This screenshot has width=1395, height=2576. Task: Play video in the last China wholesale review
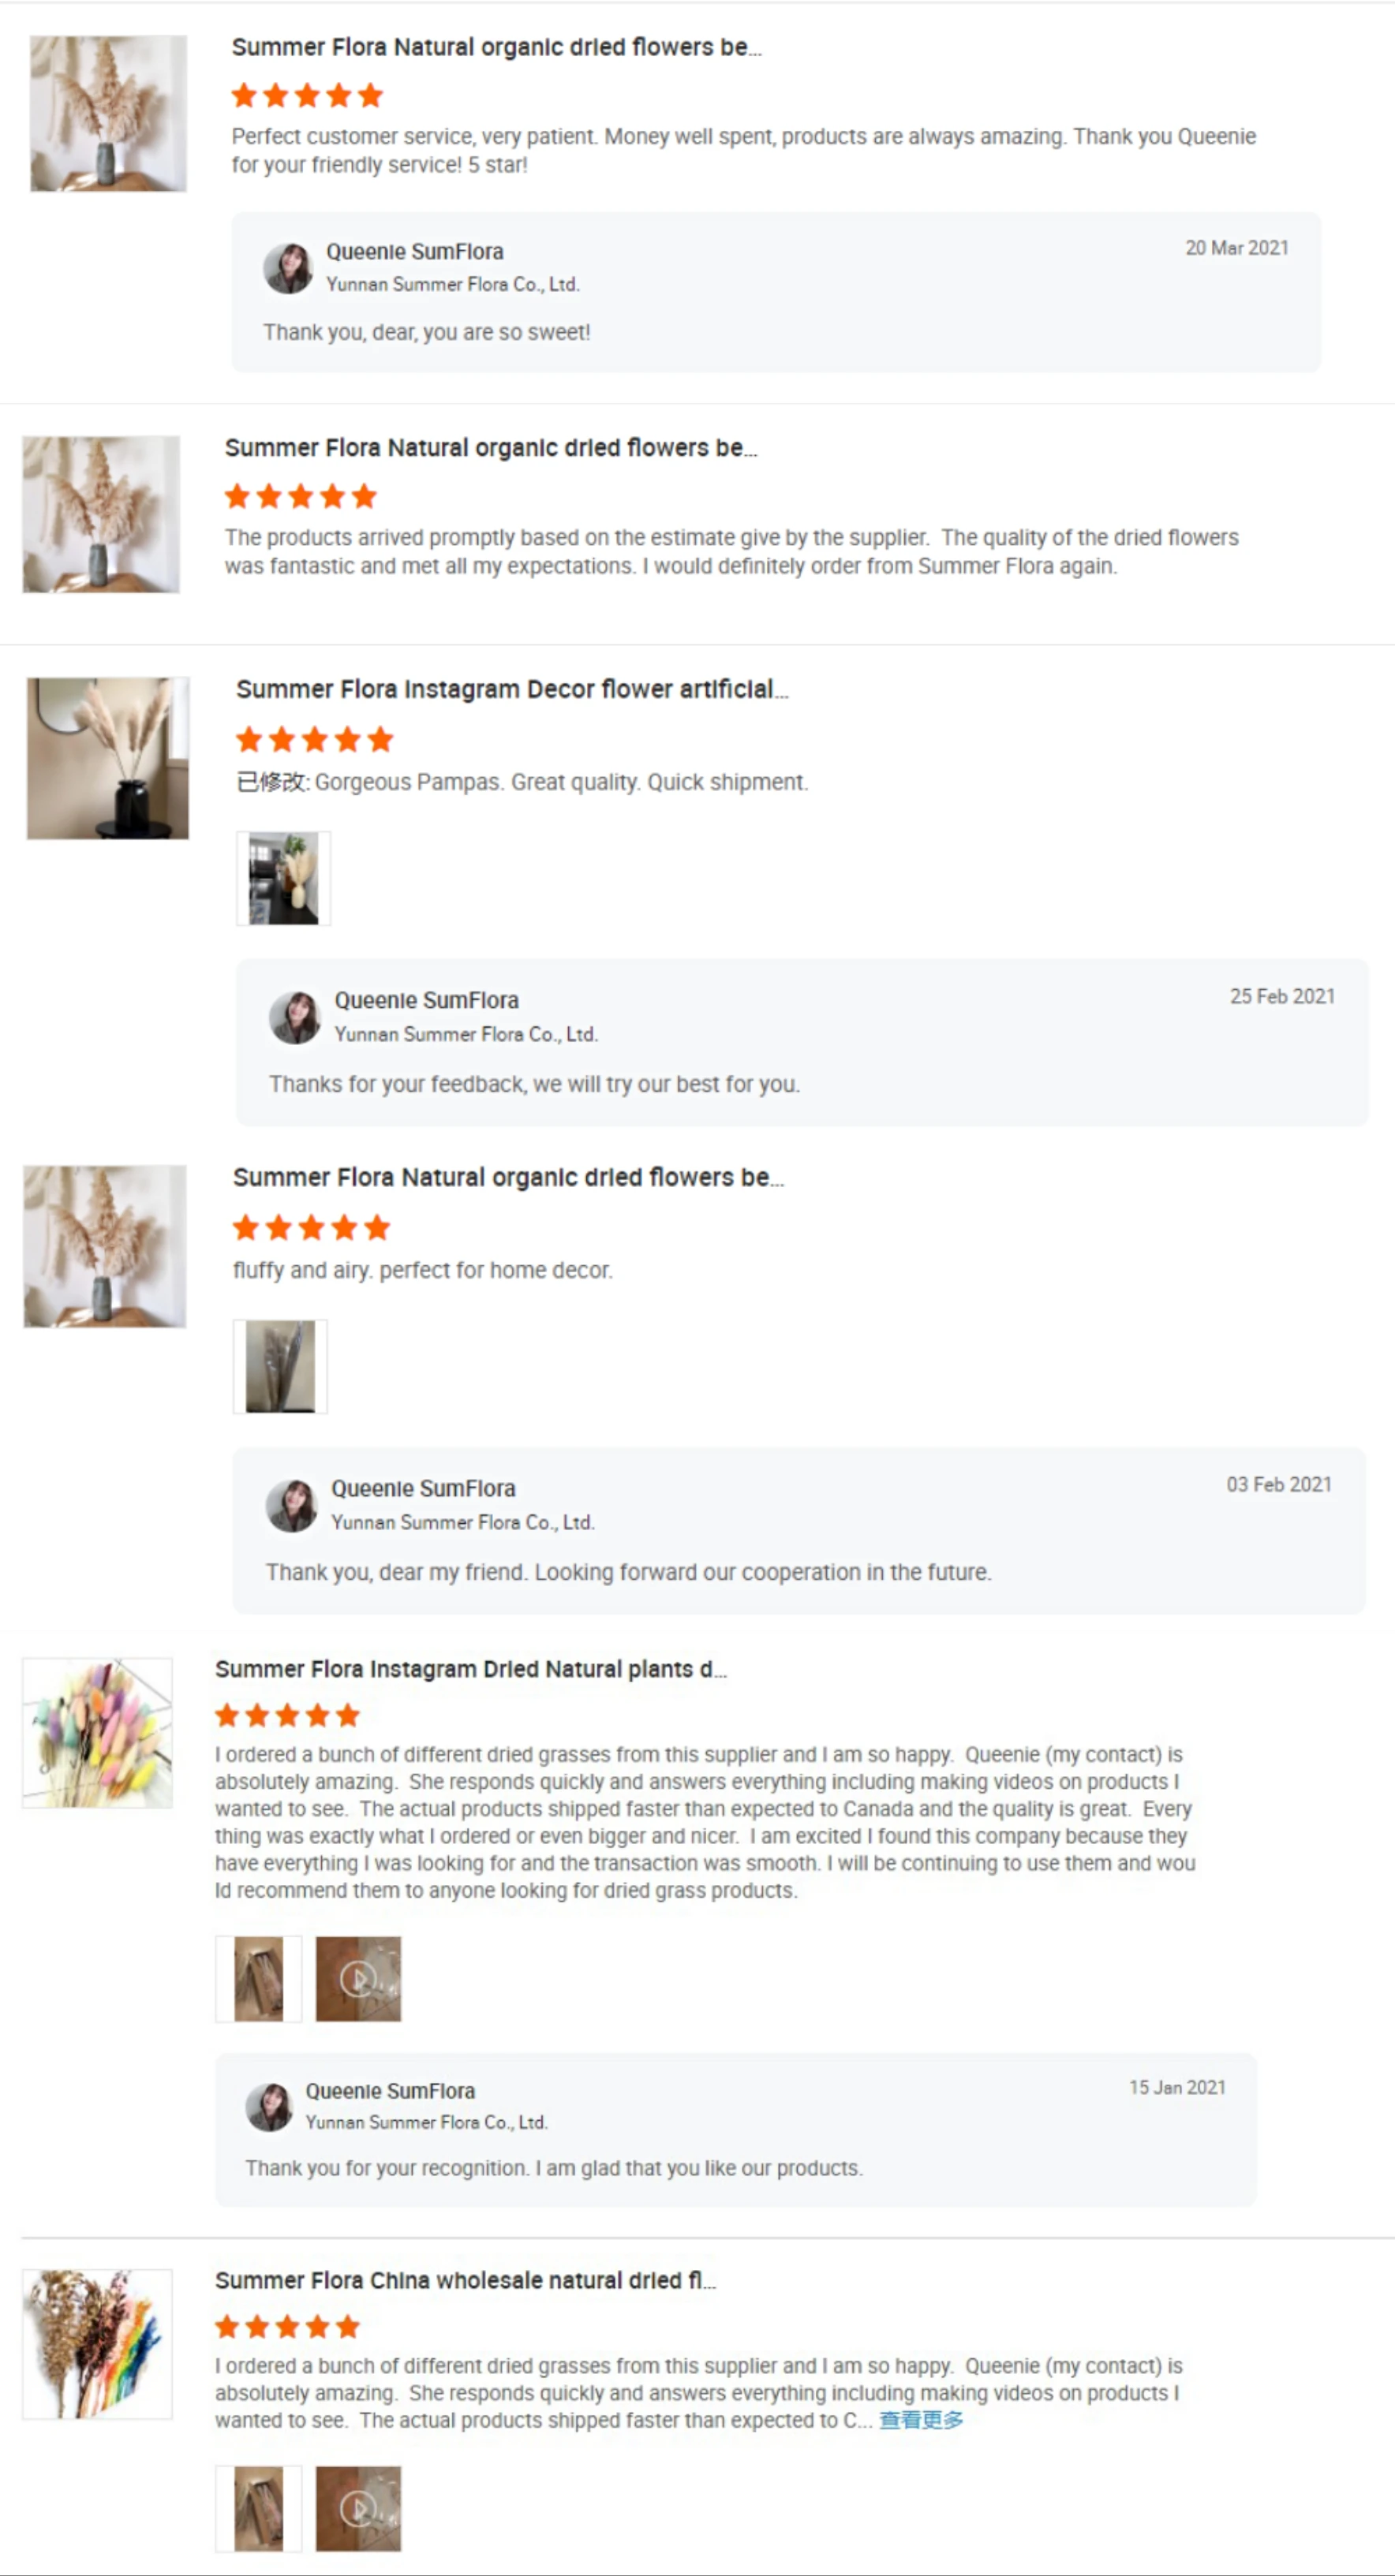coord(358,2508)
